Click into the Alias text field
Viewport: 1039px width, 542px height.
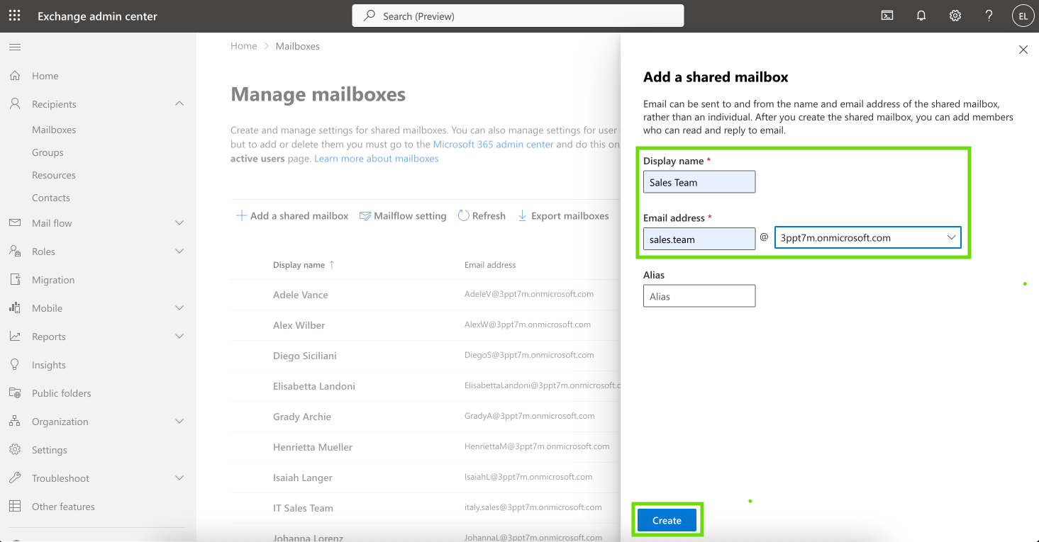(699, 296)
